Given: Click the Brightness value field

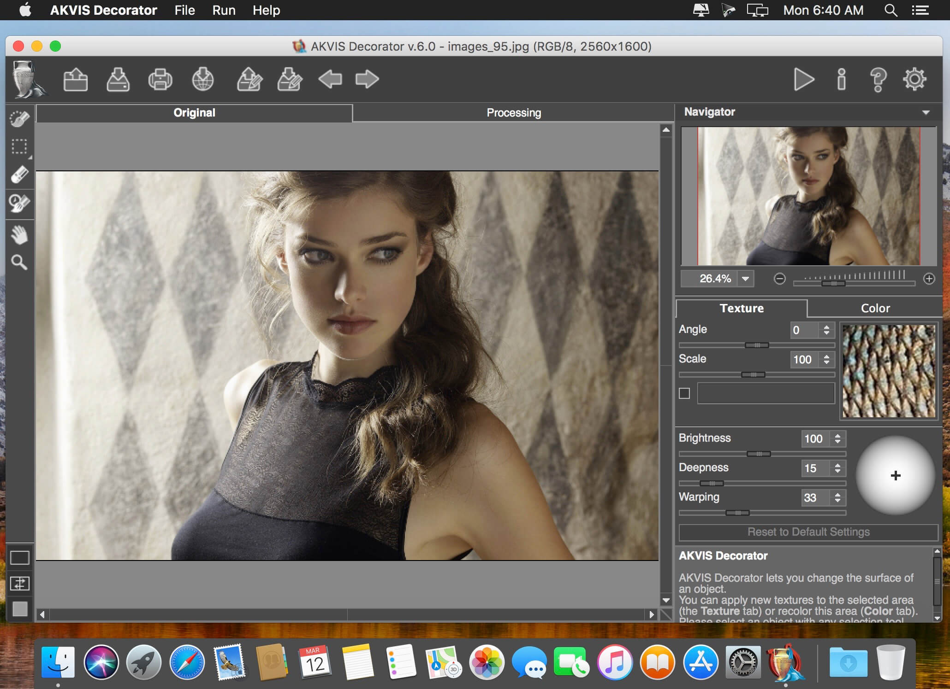Looking at the screenshot, I should click(815, 439).
